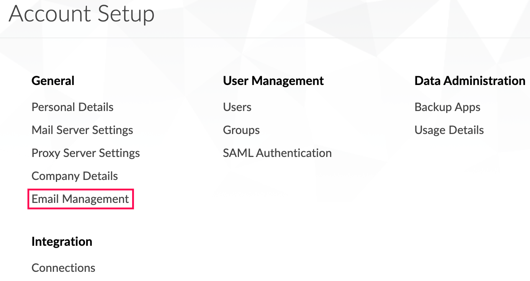Screen dimensions: 530x281
Task: Open SAML Authentication settings
Action: (277, 153)
